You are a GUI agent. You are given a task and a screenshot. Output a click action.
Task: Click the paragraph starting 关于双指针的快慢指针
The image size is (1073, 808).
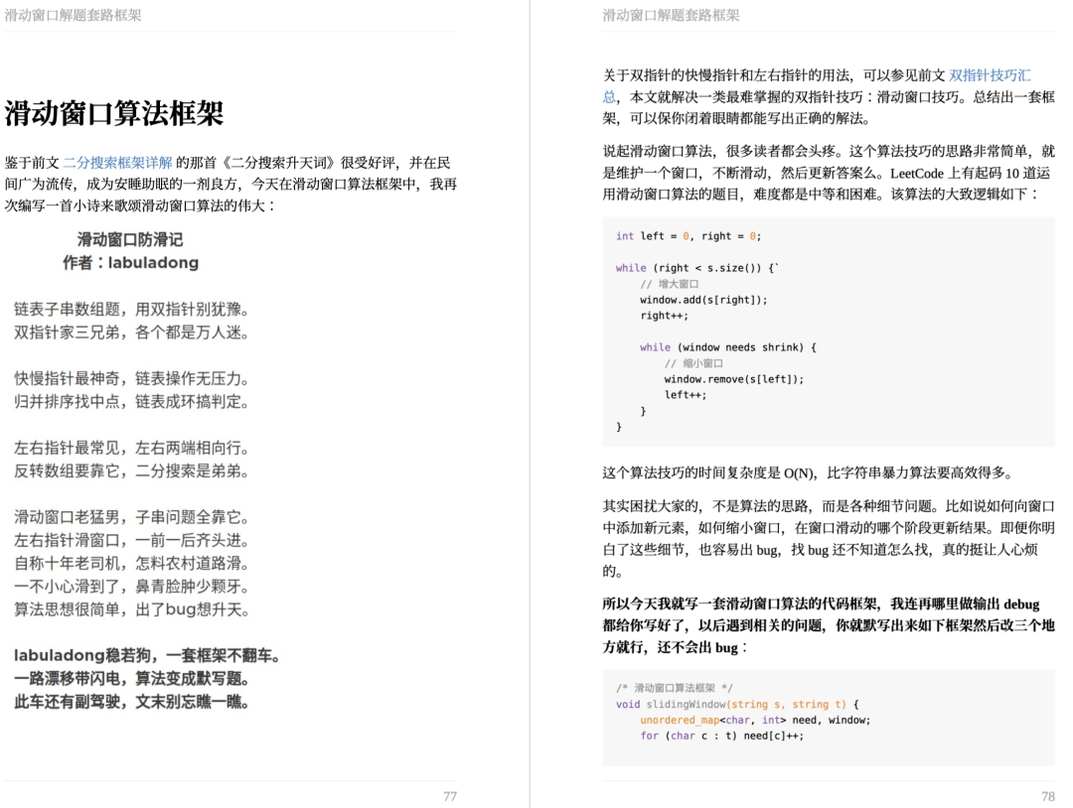click(829, 97)
